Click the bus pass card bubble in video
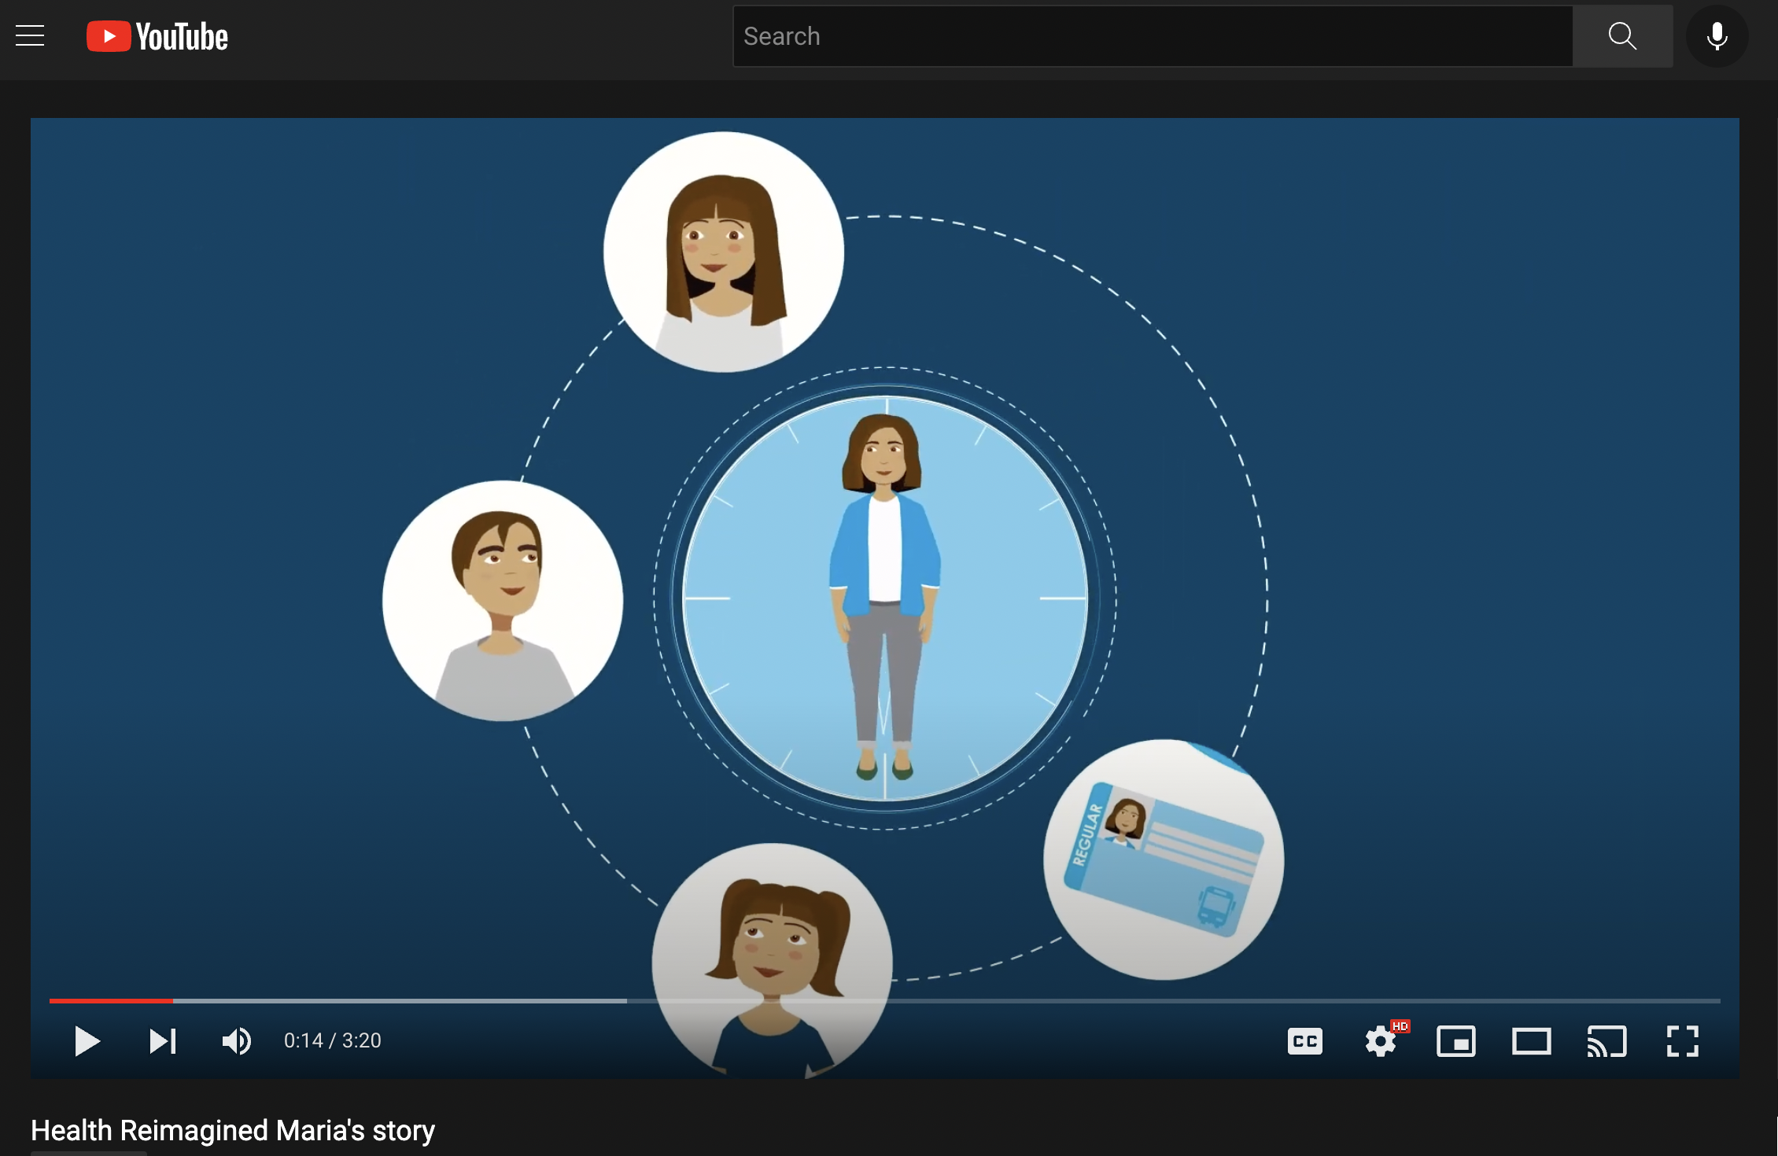The image size is (1778, 1156). (x=1163, y=860)
